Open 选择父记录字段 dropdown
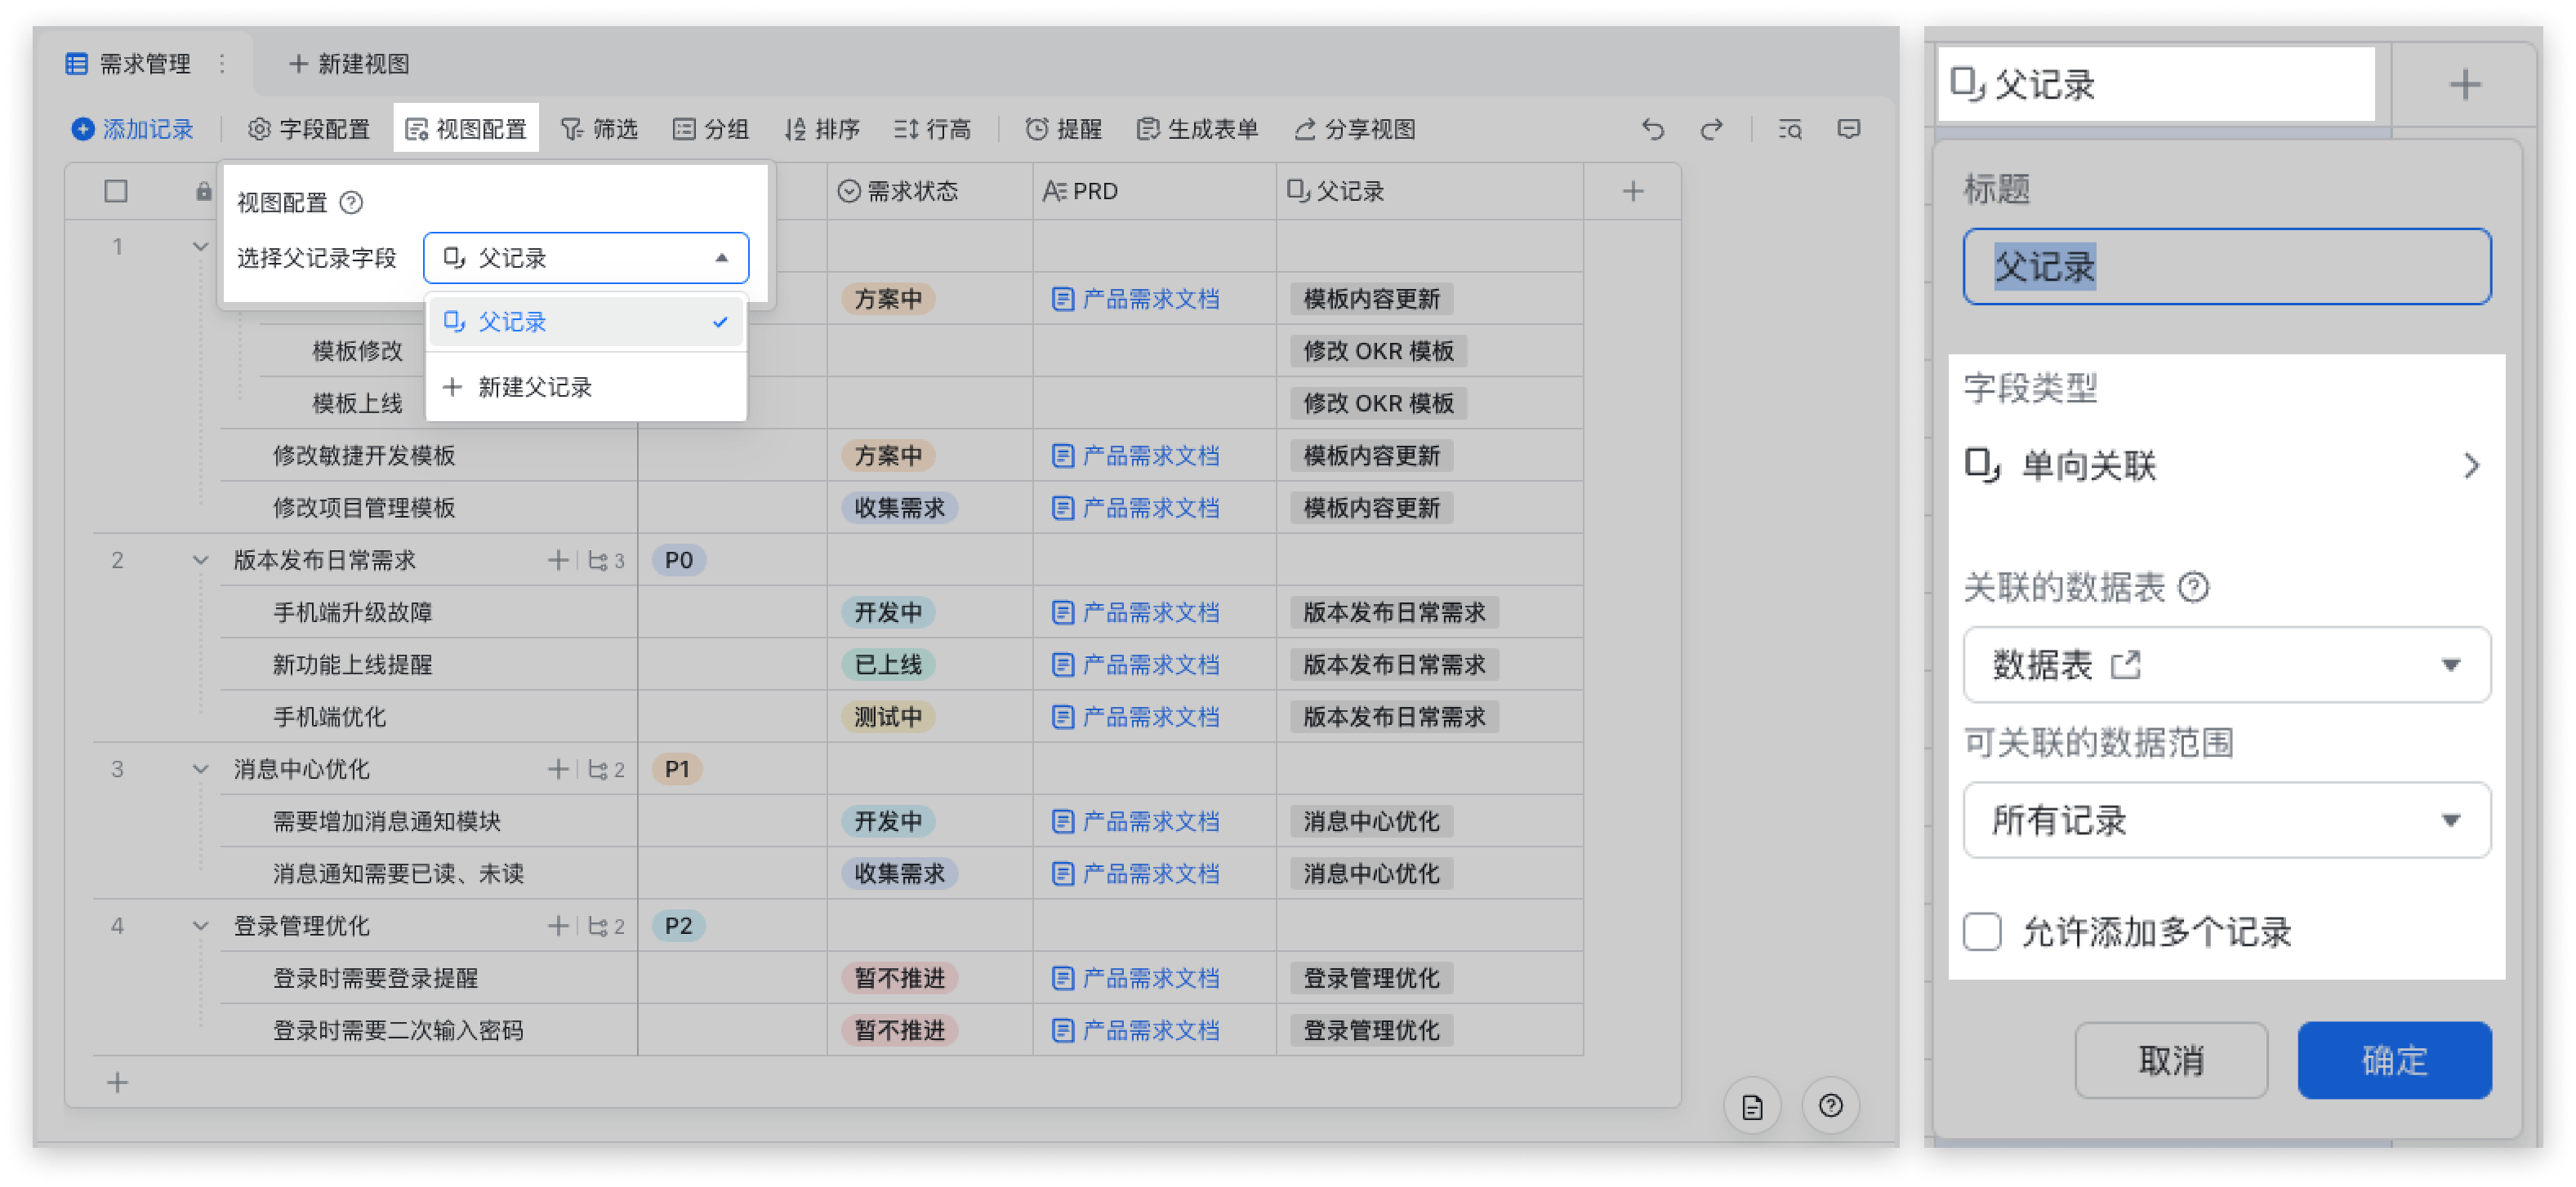Image resolution: width=2576 pixels, height=1187 pixels. click(x=586, y=258)
